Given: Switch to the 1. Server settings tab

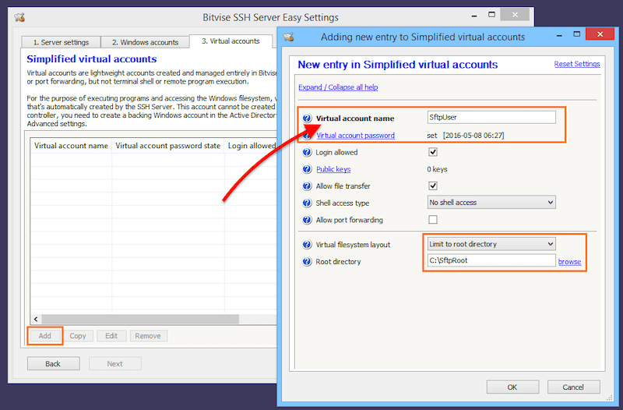Looking at the screenshot, I should tap(61, 42).
